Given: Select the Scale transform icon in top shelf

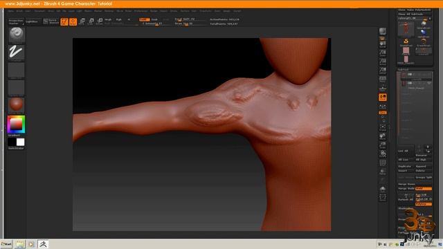Looking at the screenshot, I should point(91,21).
